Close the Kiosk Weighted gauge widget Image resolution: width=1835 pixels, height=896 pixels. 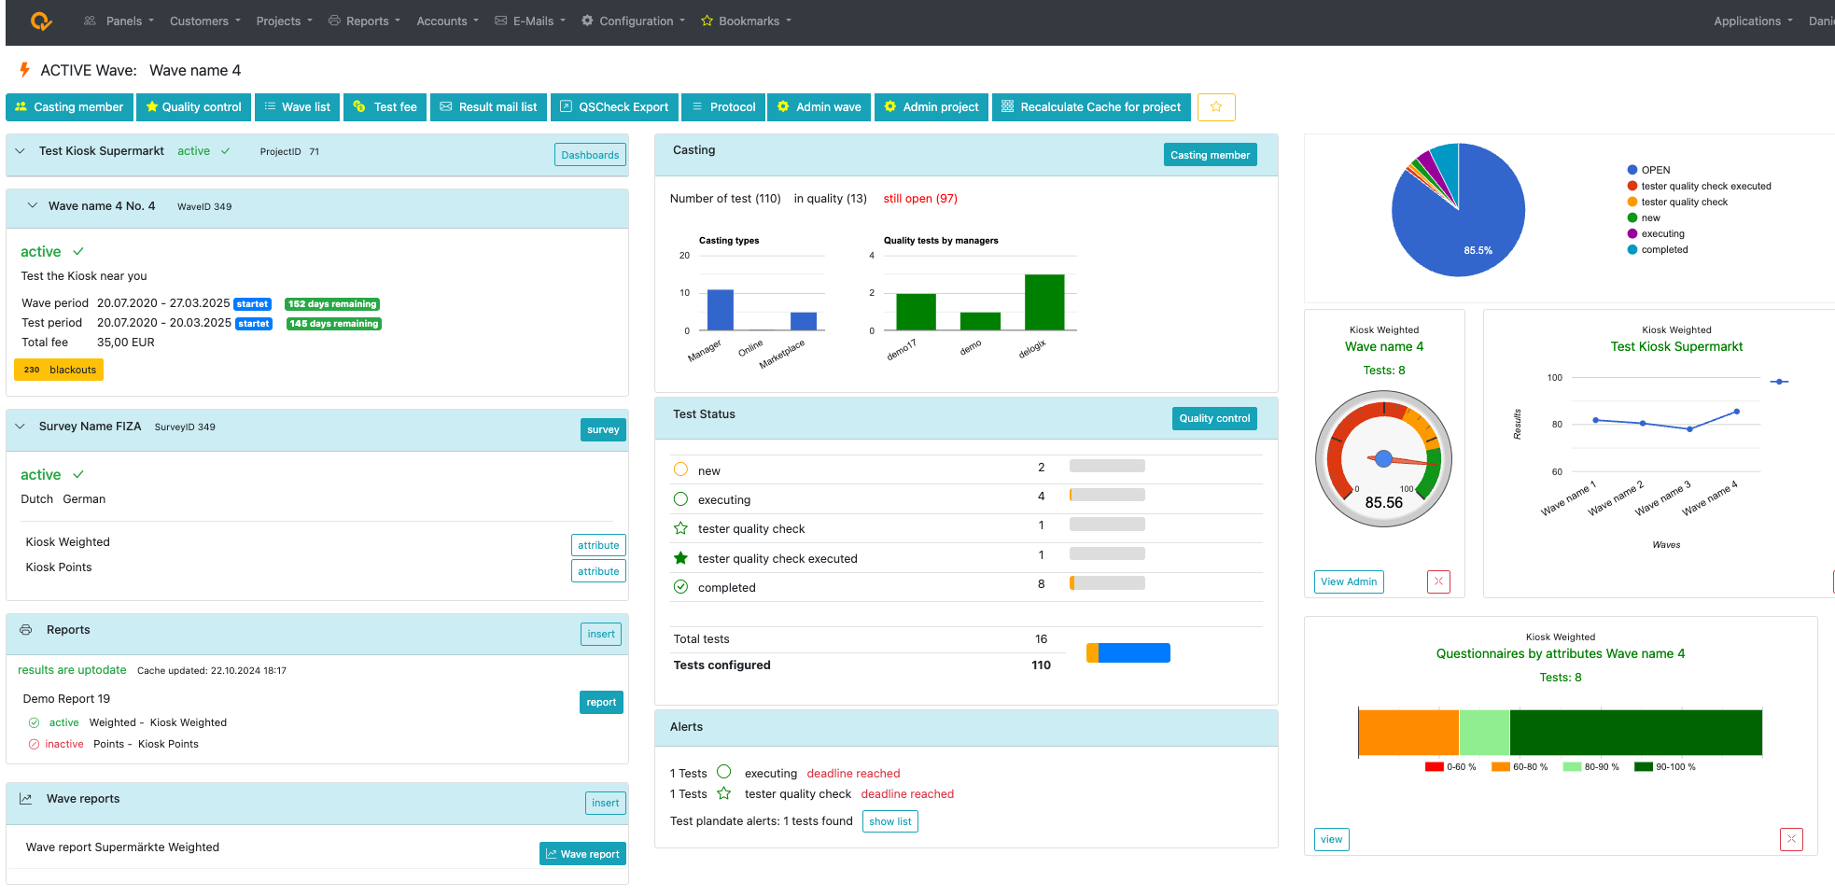coord(1438,581)
